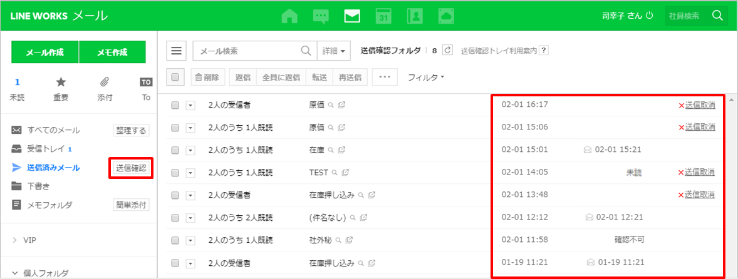The width and height of the screenshot is (738, 279).
Task: Open the message chat icon in header
Action: 321,16
